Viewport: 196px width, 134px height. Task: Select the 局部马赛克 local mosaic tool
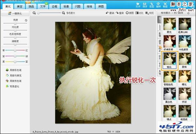click(13, 75)
